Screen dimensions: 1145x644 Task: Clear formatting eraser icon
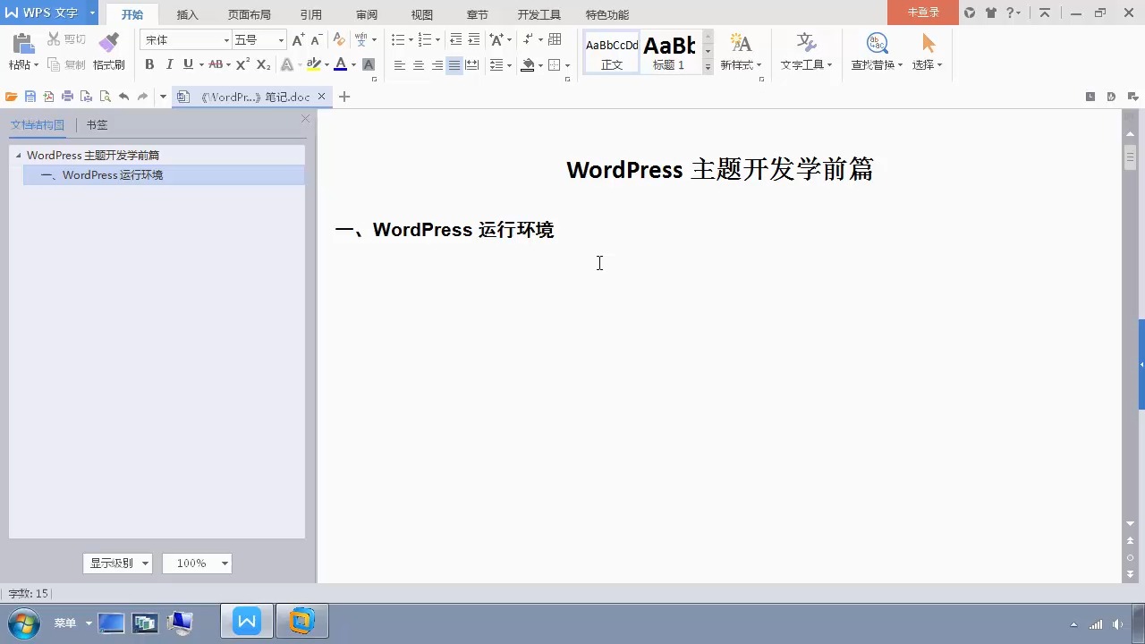pos(338,39)
